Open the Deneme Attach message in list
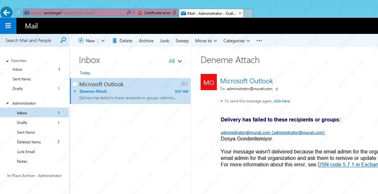The image size is (378, 194). (130, 91)
